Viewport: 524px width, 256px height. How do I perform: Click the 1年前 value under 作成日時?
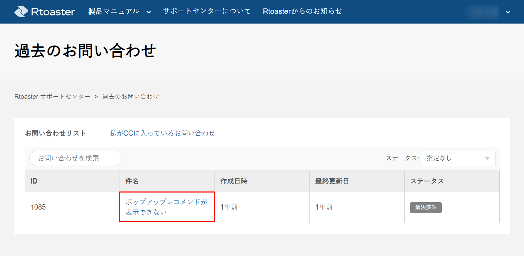tap(229, 207)
